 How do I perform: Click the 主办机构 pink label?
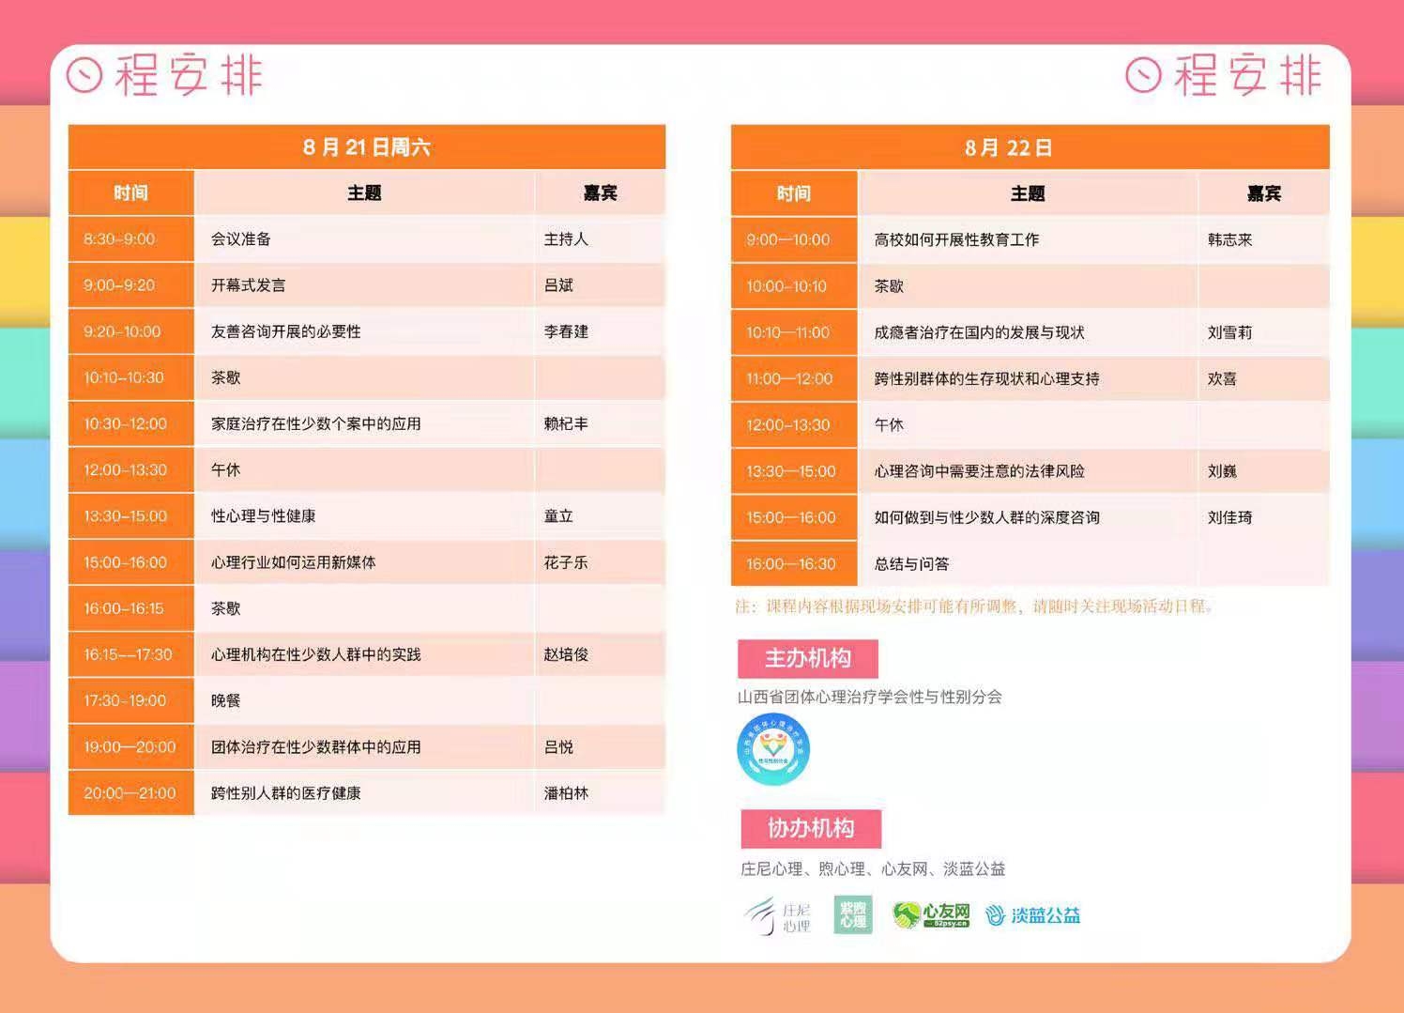808,658
